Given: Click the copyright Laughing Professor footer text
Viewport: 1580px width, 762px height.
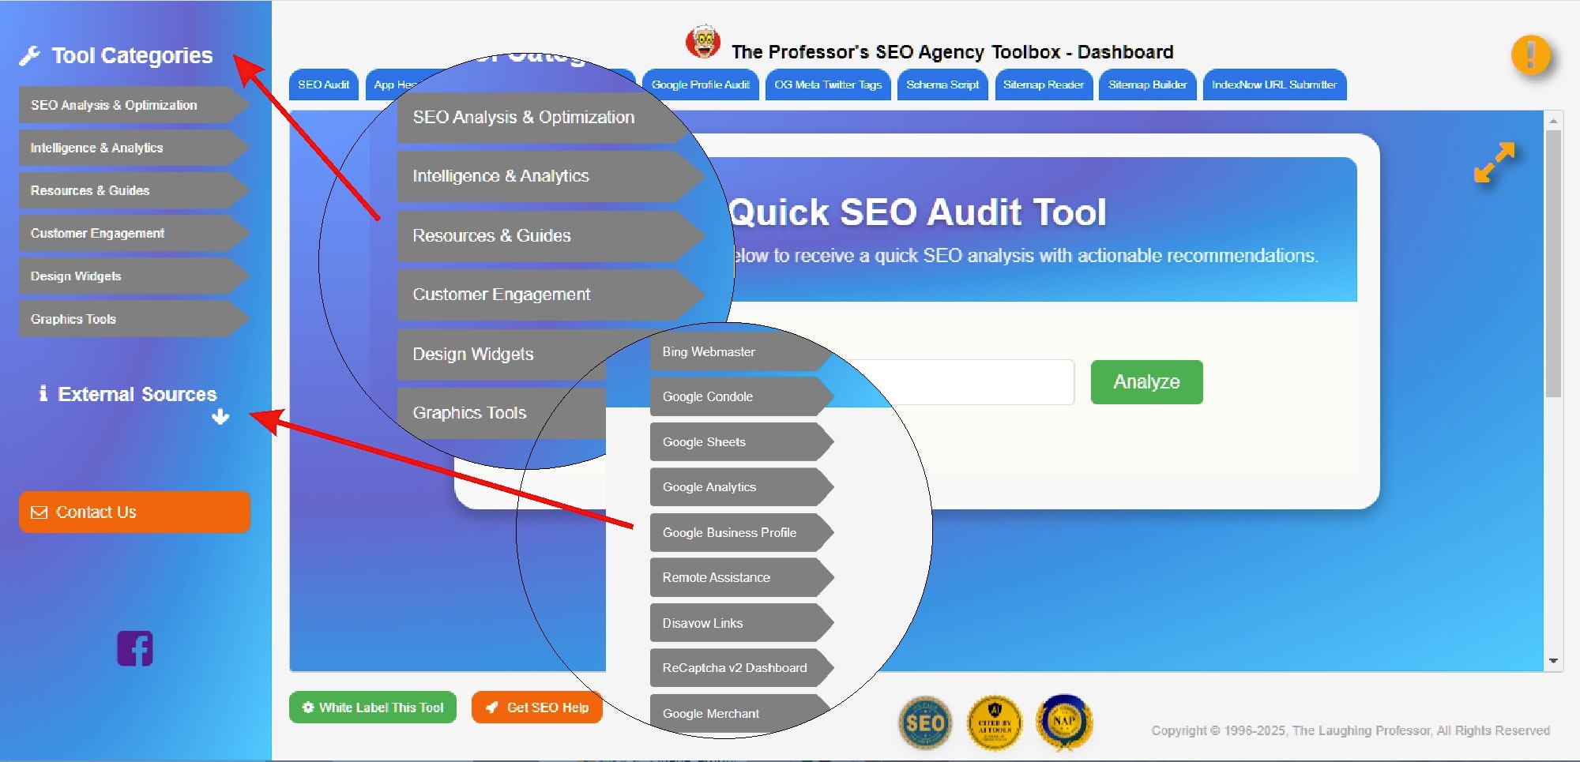Looking at the screenshot, I should pyautogui.click(x=1350, y=730).
